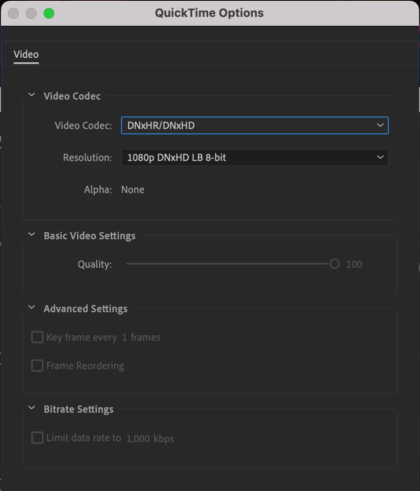Image resolution: width=420 pixels, height=491 pixels.
Task: Click the Advanced Settings heading
Action: 85,309
